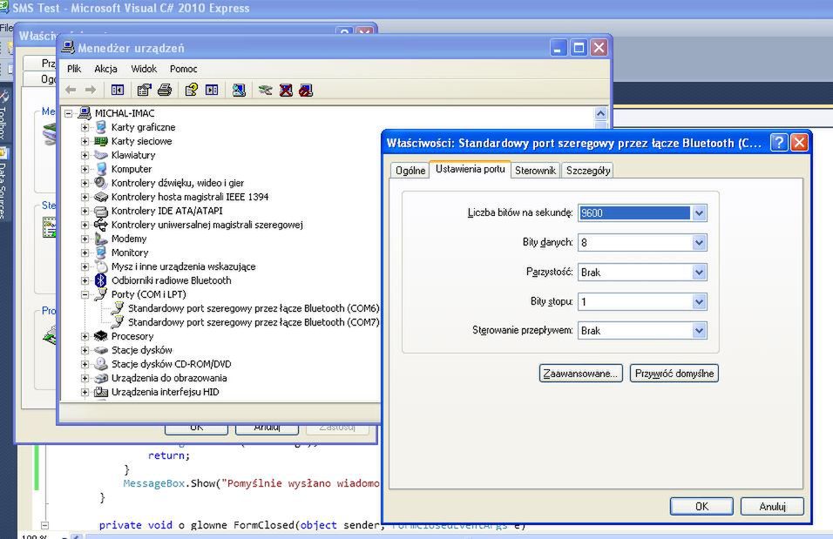Open the Plik menu
This screenshot has width=833, height=539.
pyautogui.click(x=74, y=69)
